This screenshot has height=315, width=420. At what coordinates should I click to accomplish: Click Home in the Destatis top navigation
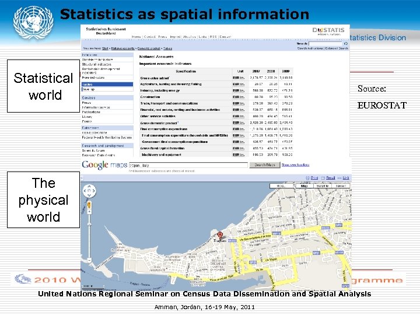point(136,37)
